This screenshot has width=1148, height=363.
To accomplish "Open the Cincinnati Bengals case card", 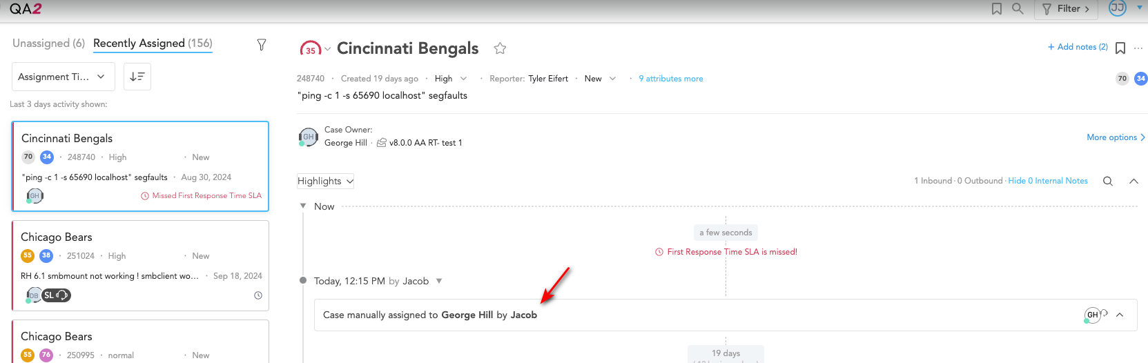I will pos(140,166).
